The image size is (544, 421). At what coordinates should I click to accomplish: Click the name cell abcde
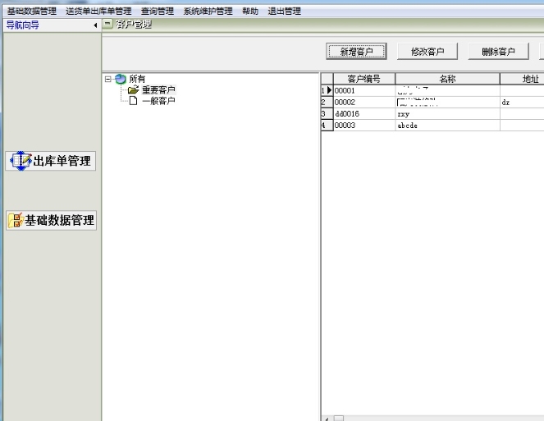point(447,126)
